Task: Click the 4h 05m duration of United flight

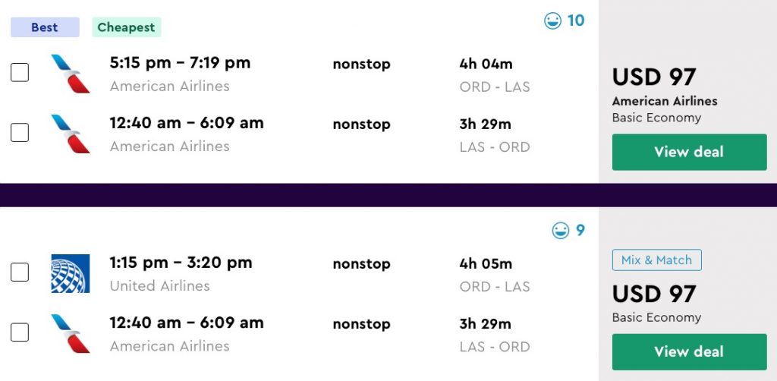Action: point(486,264)
